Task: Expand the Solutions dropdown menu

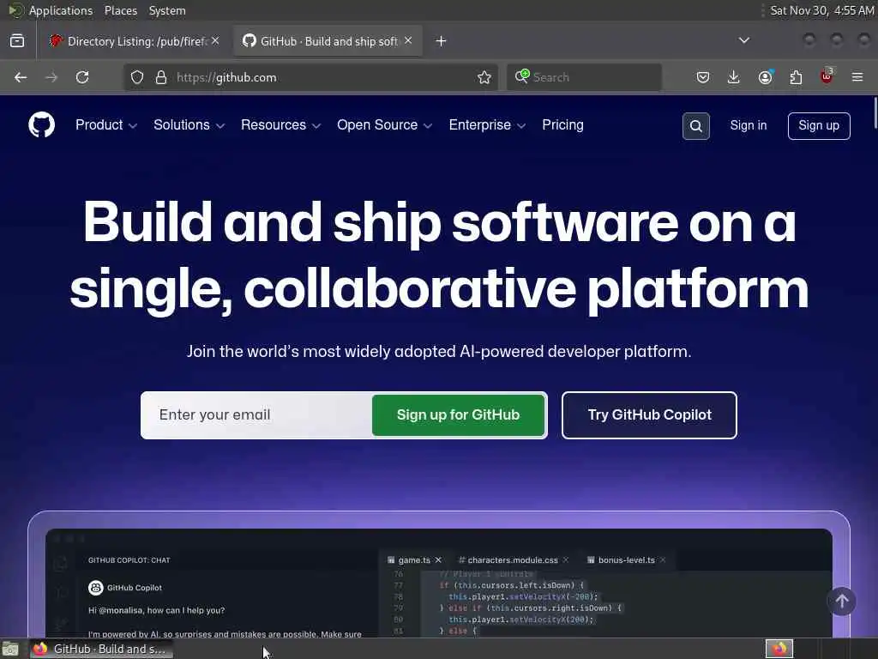Action: pyautogui.click(x=189, y=125)
